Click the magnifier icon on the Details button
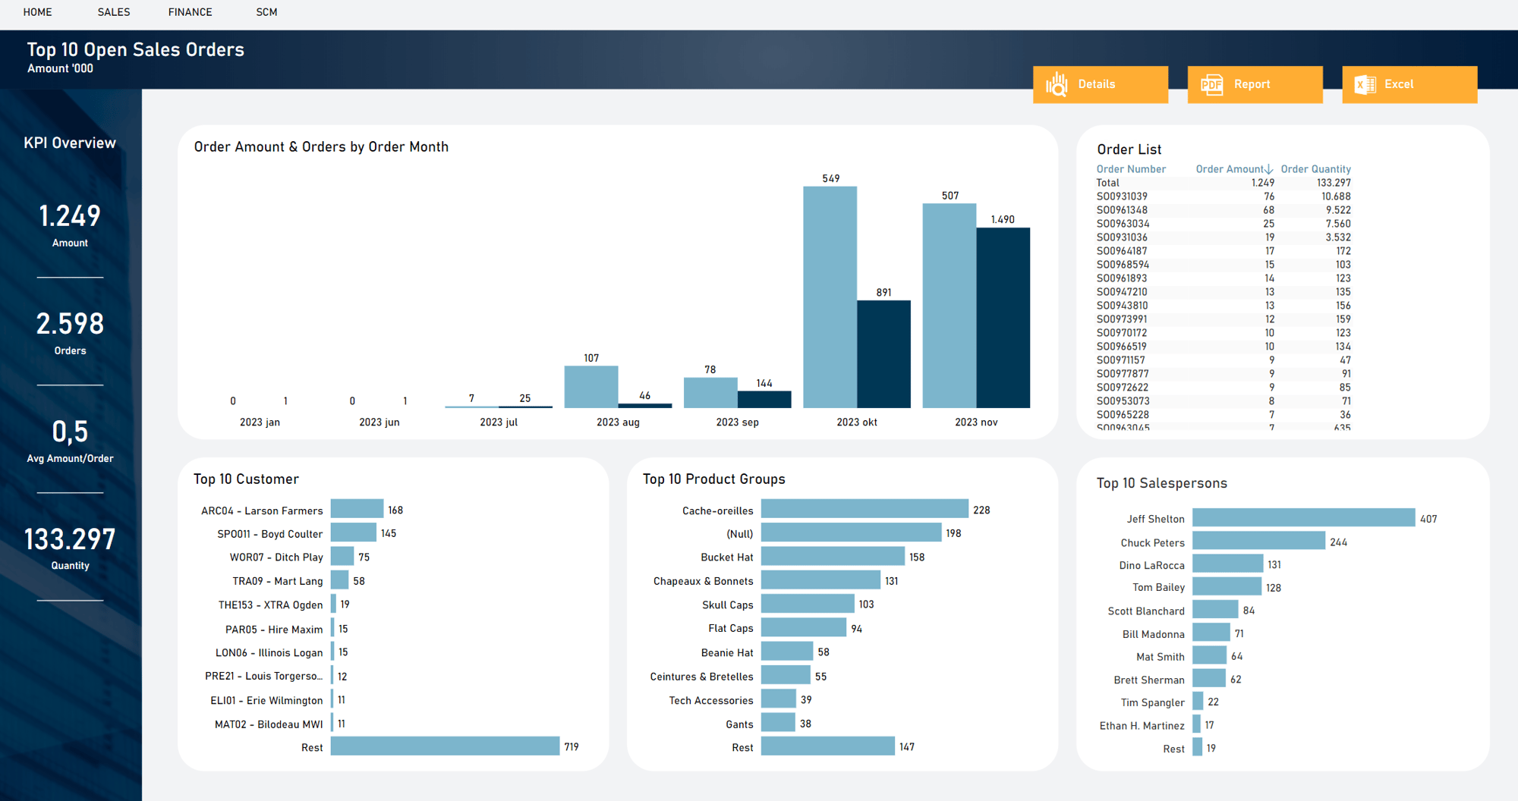Screen dimensions: 1518x801 click(1058, 84)
